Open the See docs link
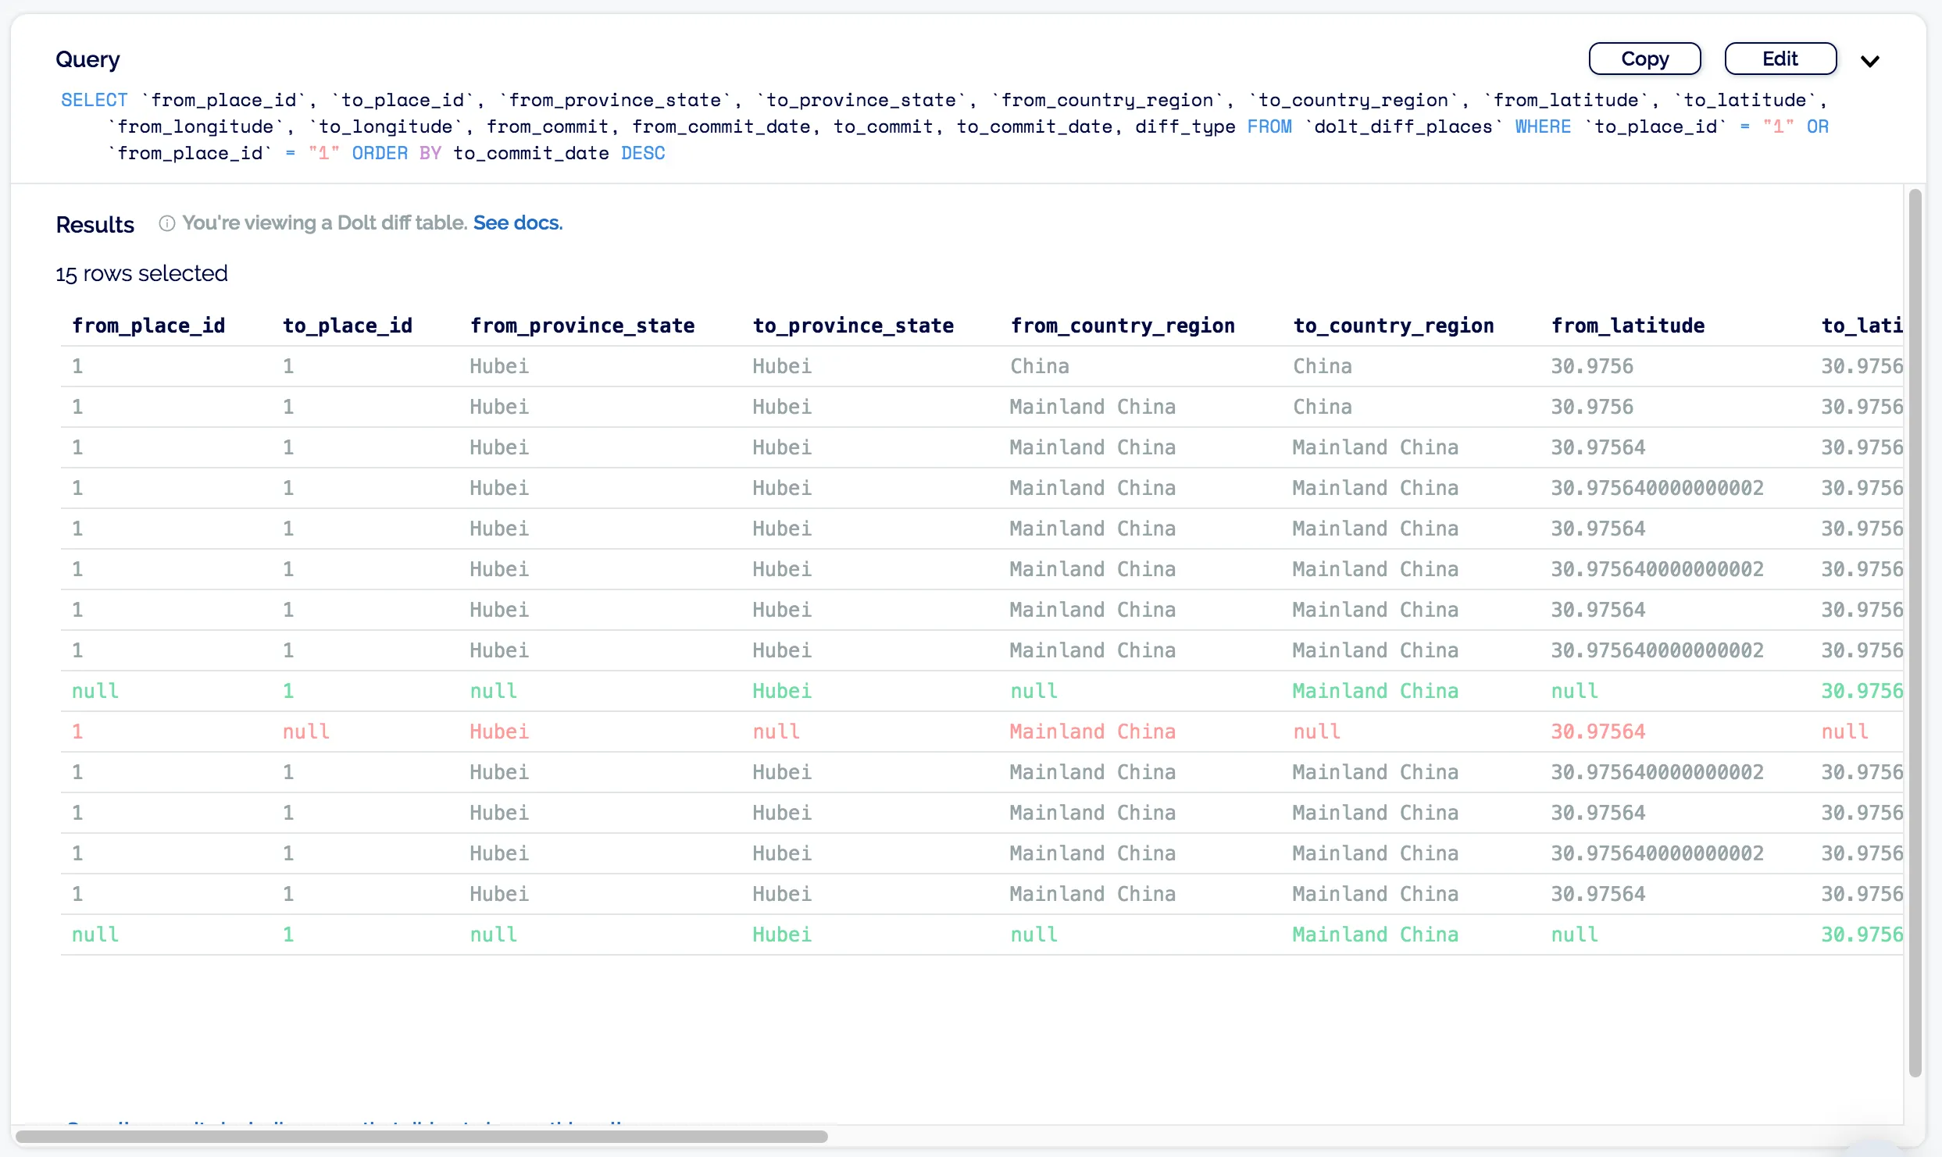This screenshot has height=1157, width=1942. (517, 222)
